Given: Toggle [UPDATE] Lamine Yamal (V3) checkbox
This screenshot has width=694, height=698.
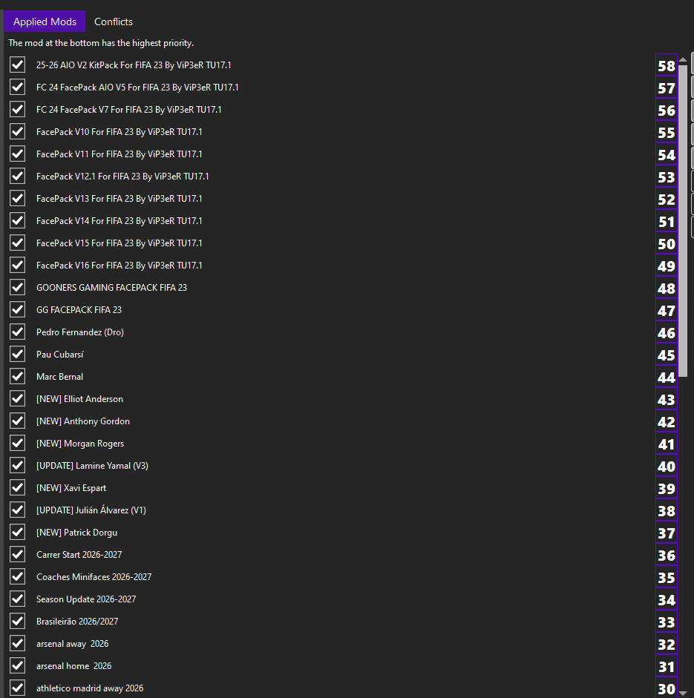Looking at the screenshot, I should 17,465.
